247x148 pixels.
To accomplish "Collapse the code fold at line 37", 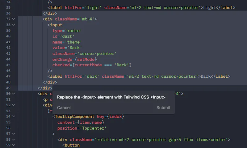I will pyautogui.click(x=14, y=19).
